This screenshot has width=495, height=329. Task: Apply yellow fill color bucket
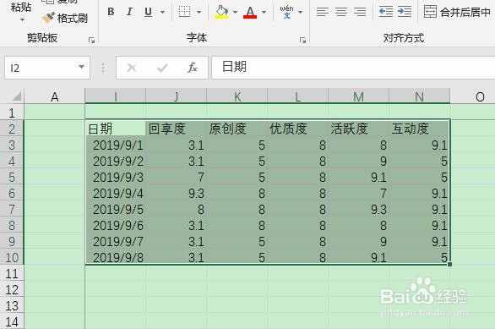221,12
